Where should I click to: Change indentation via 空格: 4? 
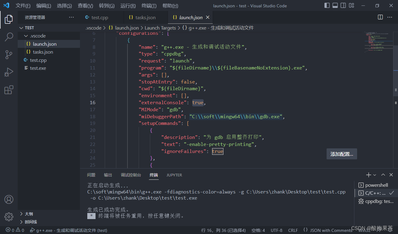pyautogui.click(x=258, y=230)
